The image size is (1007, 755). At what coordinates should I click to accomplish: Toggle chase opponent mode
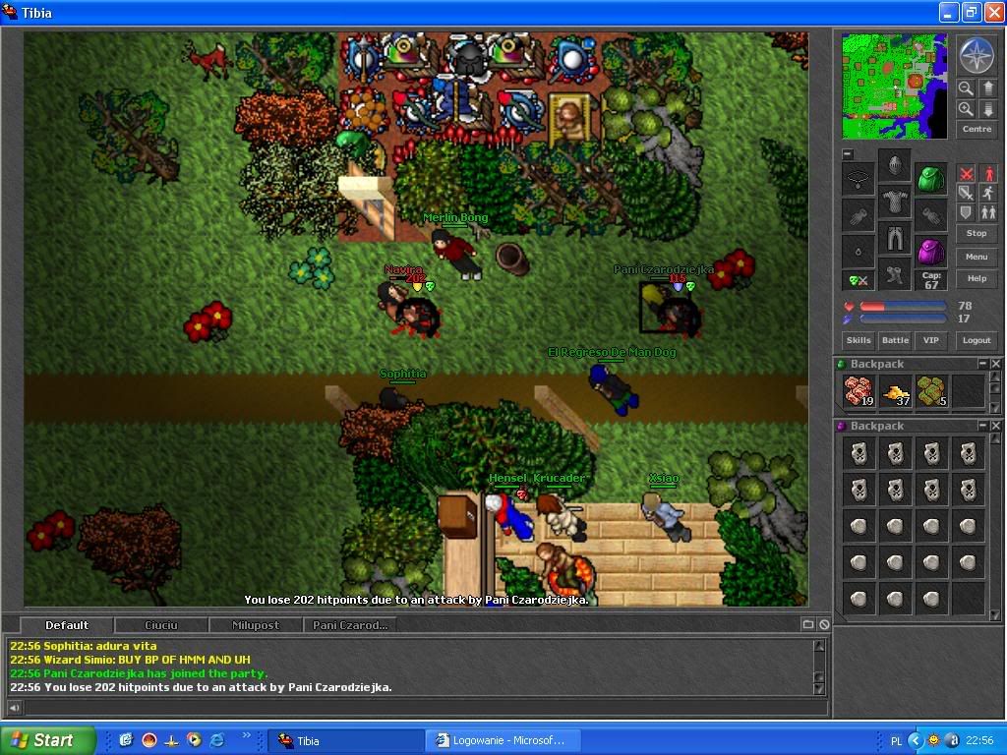coord(988,193)
